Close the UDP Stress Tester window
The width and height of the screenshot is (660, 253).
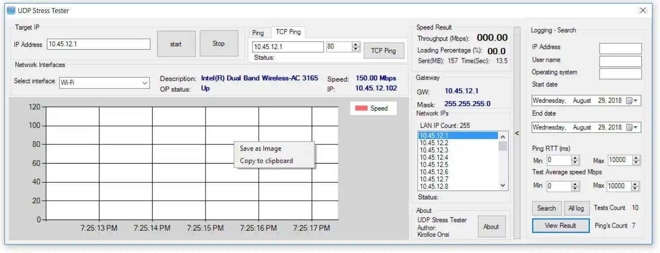643,10
